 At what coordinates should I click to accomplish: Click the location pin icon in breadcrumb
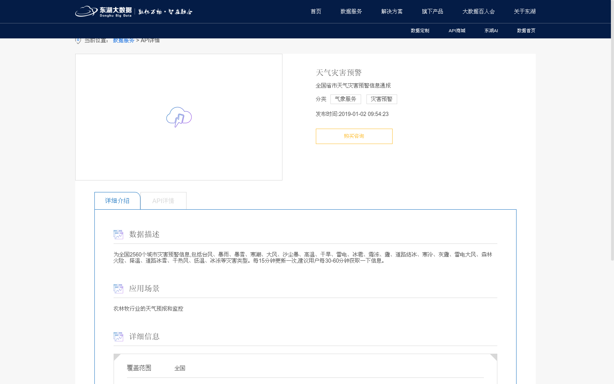tap(78, 41)
